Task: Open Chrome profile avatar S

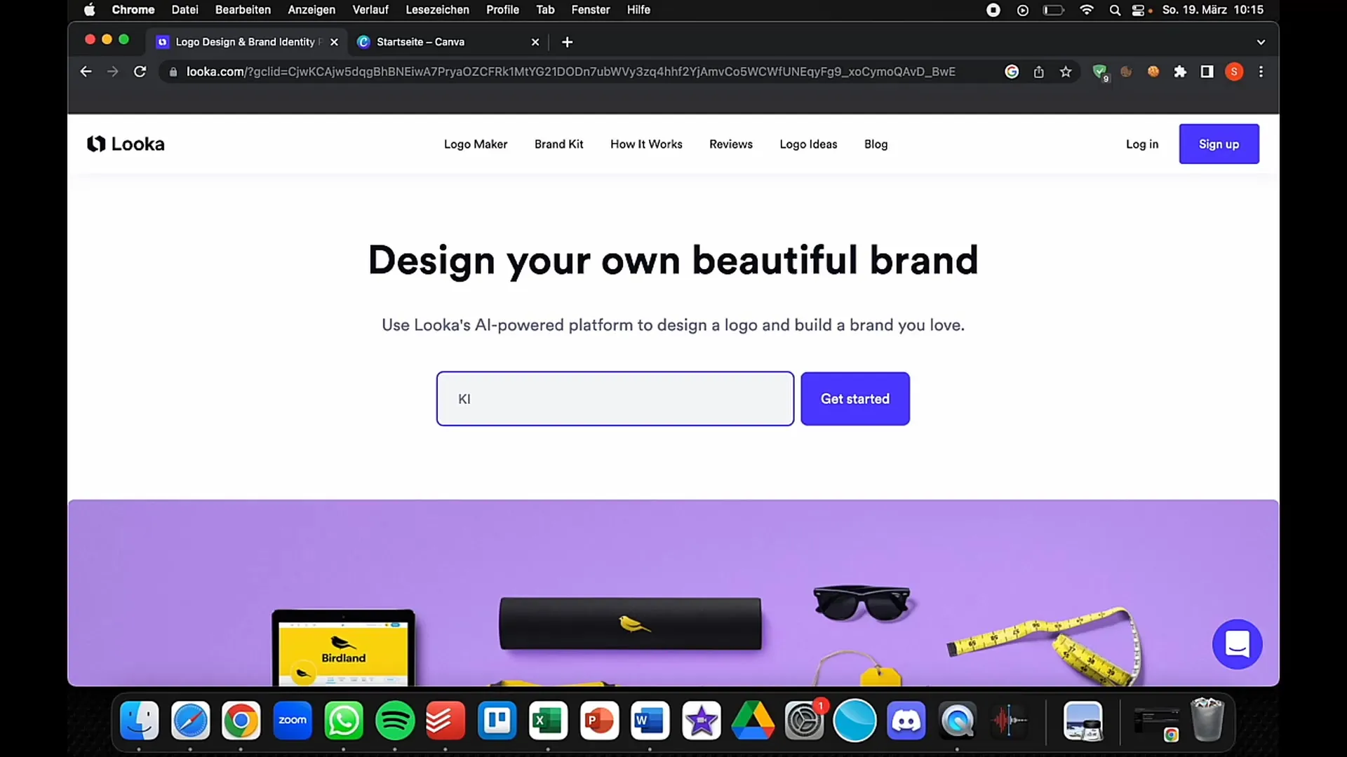Action: [x=1234, y=71]
